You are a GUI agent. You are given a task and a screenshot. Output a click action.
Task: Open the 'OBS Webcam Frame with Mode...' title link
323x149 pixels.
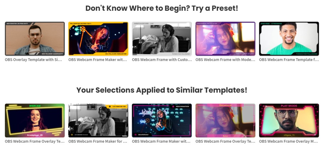click(225, 60)
